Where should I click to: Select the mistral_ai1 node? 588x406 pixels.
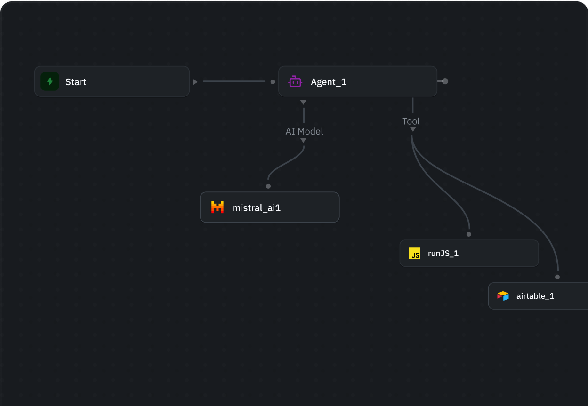[270, 207]
